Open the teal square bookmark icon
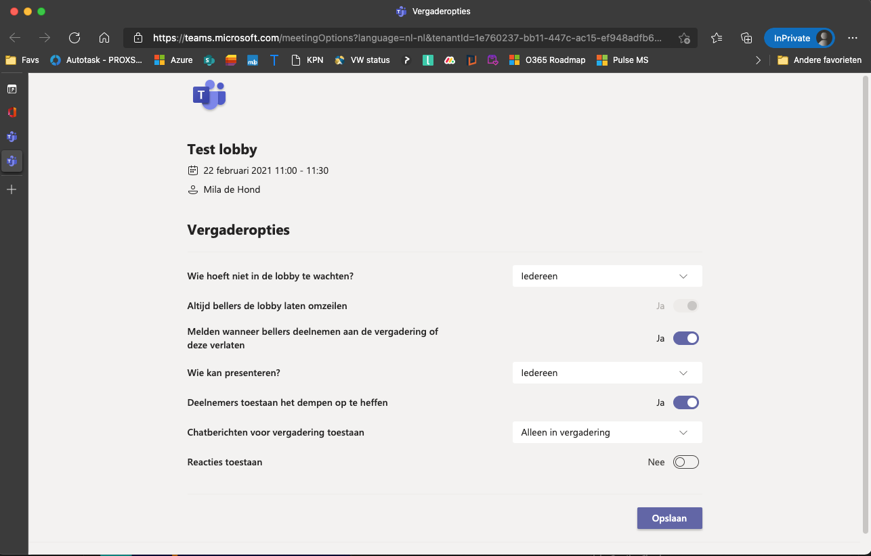Viewport: 871px width, 556px height. [427, 60]
